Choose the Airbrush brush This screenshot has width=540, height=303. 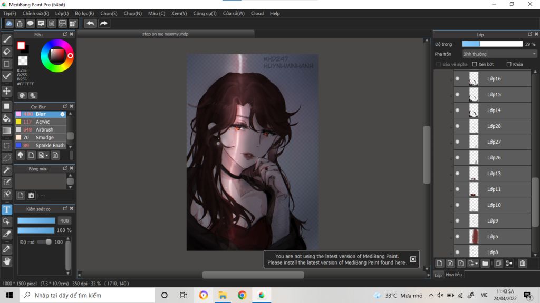pyautogui.click(x=41, y=129)
